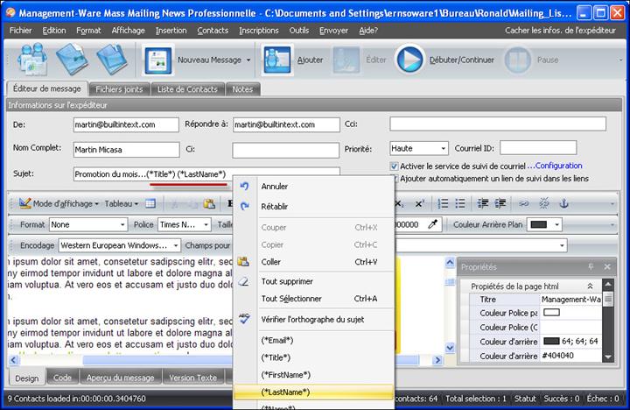Remove link with broken chain icon

coord(544,203)
